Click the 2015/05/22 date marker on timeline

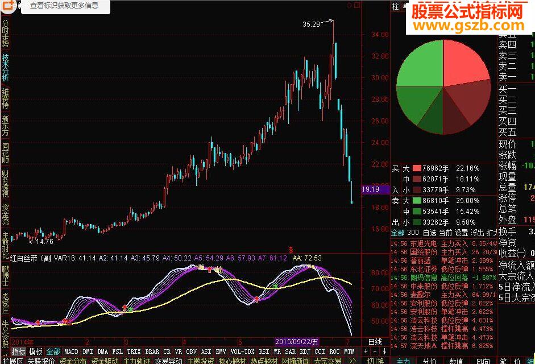(297, 342)
